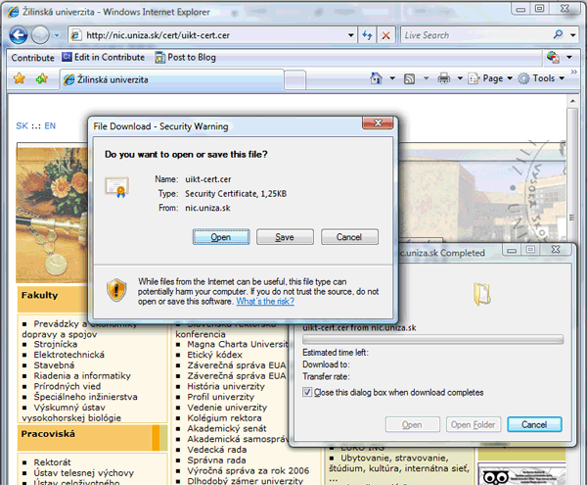Open Riadenia a informatiky link
Viewport: 587px width, 485px height.
coord(82,375)
